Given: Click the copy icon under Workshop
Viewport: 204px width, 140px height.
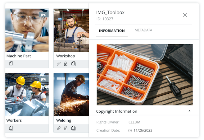Looking at the screenshot, I should point(73,63).
